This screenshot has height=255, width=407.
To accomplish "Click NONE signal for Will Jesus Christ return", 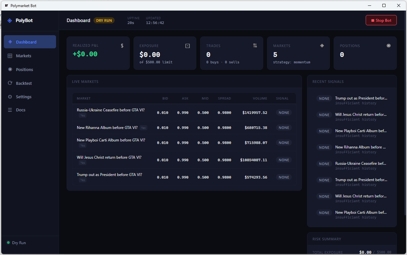I will (284, 160).
